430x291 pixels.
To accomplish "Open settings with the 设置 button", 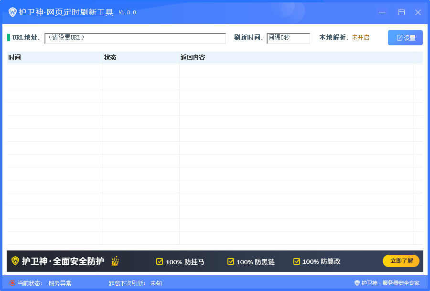I will [x=405, y=38].
